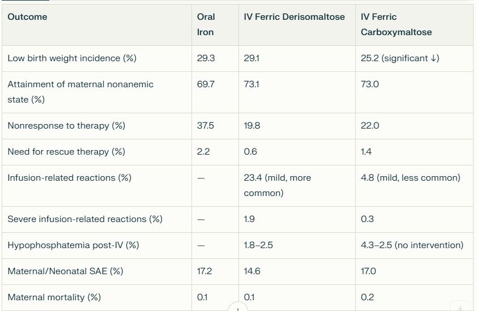Image resolution: width=477 pixels, height=311 pixels.
Task: Select the IV Ferric Carboxymaltose header
Action: point(396,24)
